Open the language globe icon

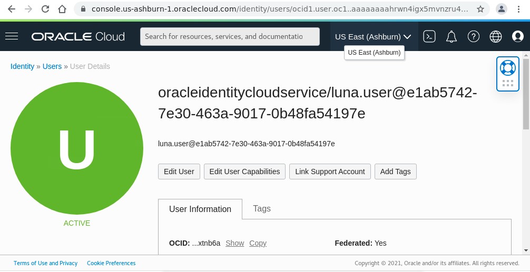point(496,36)
